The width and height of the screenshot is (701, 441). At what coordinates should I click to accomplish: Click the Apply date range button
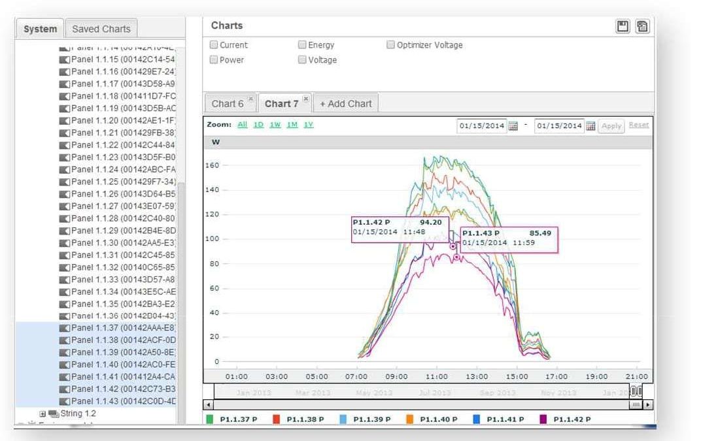point(611,126)
